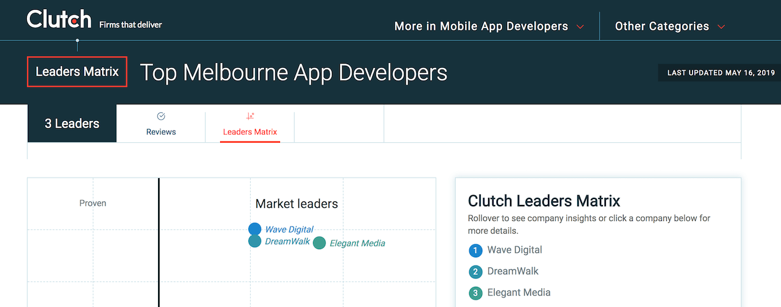This screenshot has width=781, height=307.
Task: Switch to the Reviews tab
Action: click(x=161, y=123)
